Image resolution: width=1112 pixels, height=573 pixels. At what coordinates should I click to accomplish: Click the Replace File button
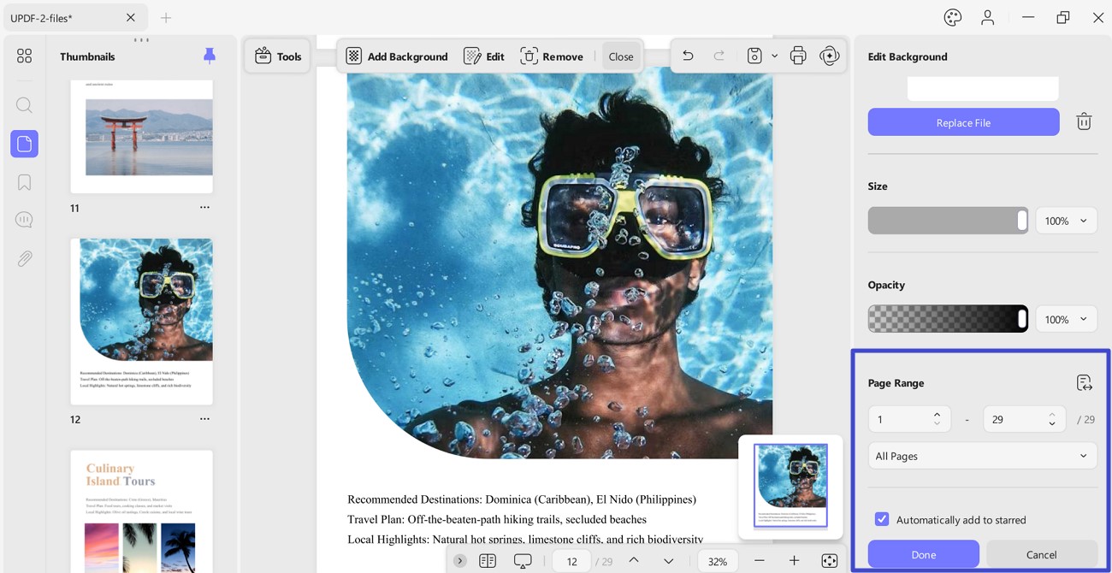coord(963,122)
